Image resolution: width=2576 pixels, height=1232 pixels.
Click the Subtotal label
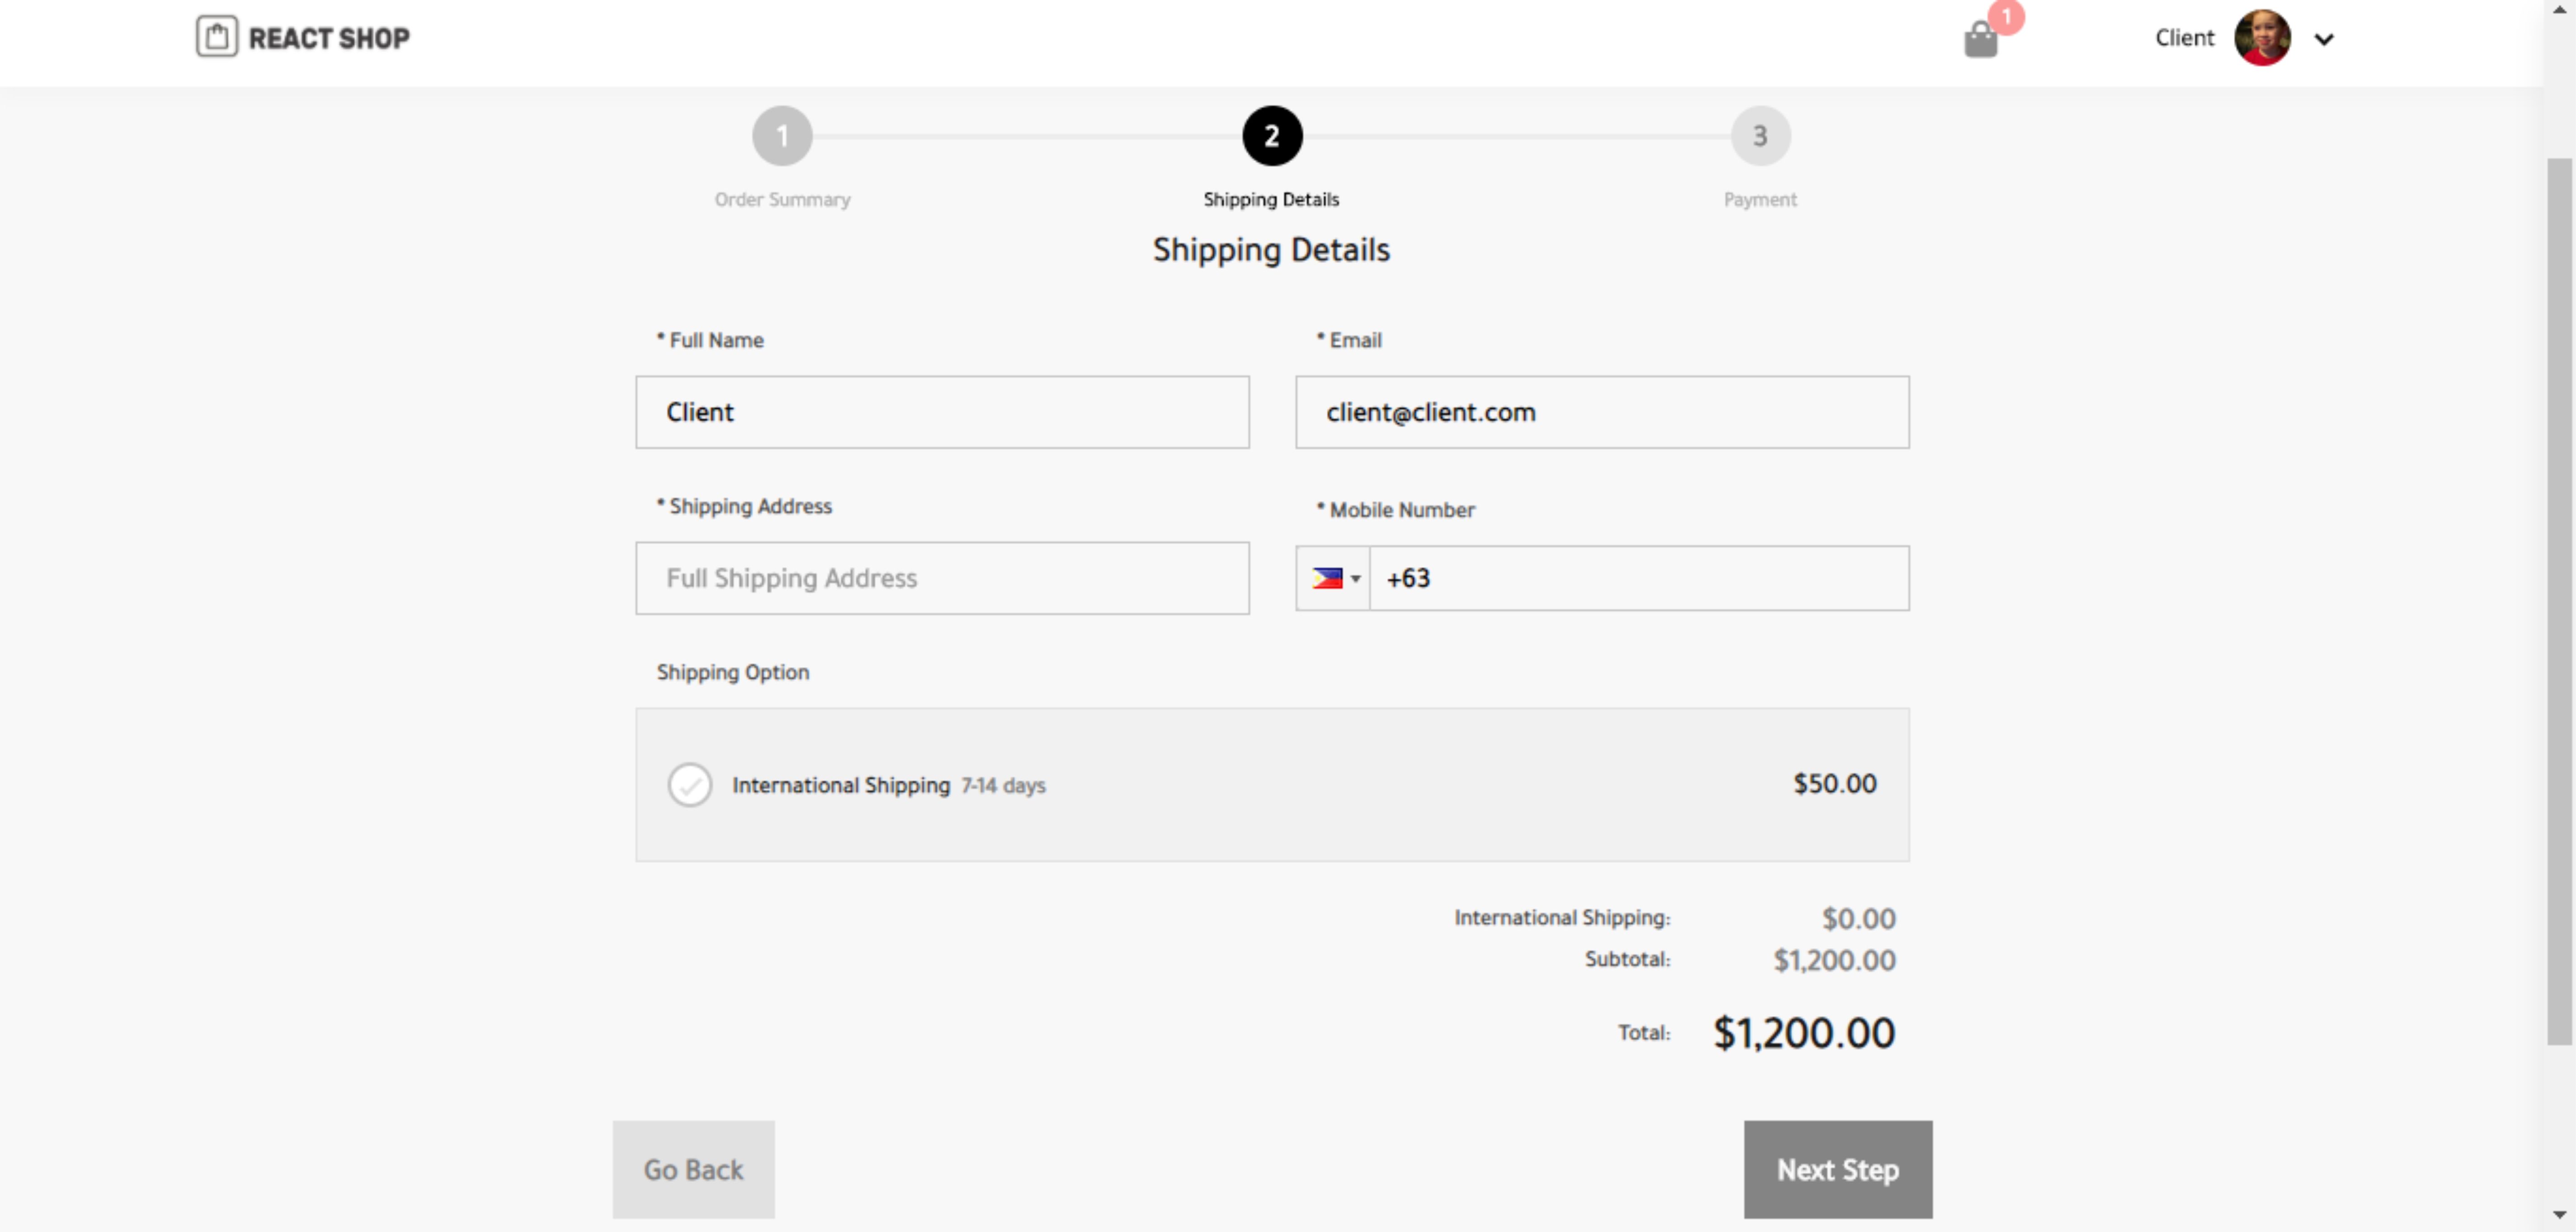[x=1627, y=959]
